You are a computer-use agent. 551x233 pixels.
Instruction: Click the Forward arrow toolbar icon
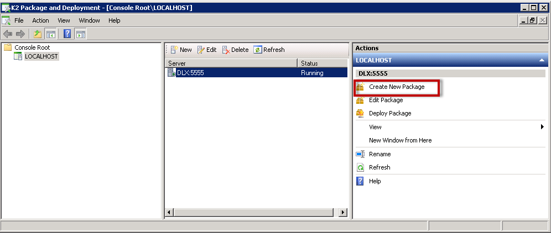click(x=20, y=34)
